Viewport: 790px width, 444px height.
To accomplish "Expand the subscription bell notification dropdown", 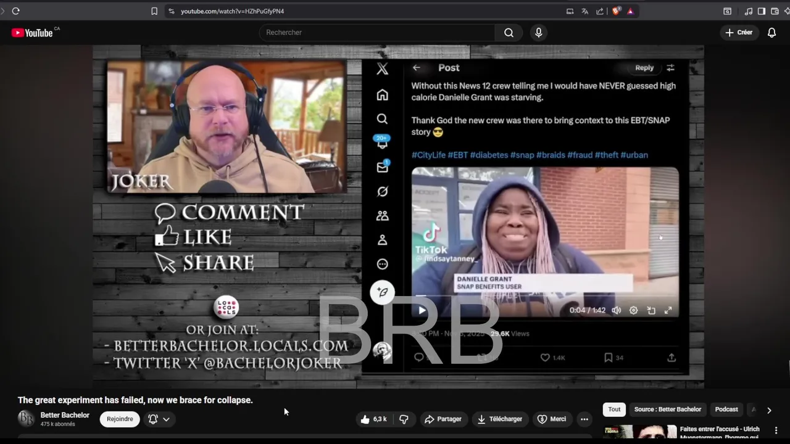I will tap(159, 419).
